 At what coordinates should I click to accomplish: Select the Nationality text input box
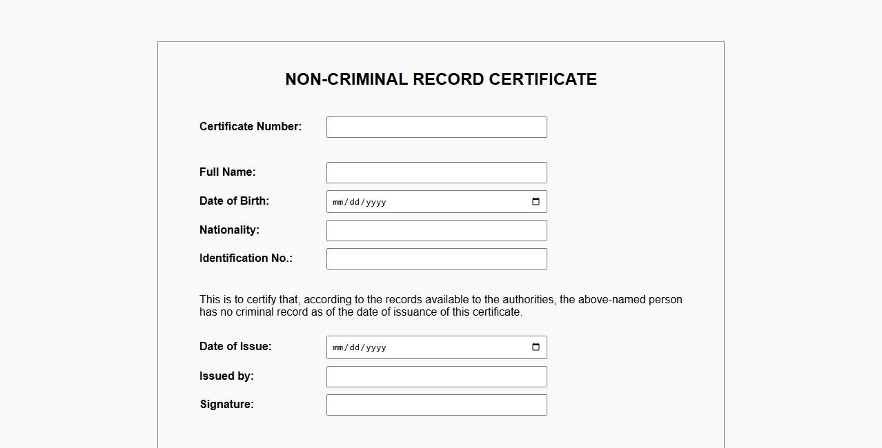click(x=436, y=231)
